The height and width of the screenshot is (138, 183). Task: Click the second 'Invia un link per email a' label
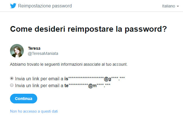[x=39, y=86]
